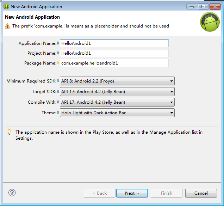Click the disabled Back button

click(x=100, y=193)
